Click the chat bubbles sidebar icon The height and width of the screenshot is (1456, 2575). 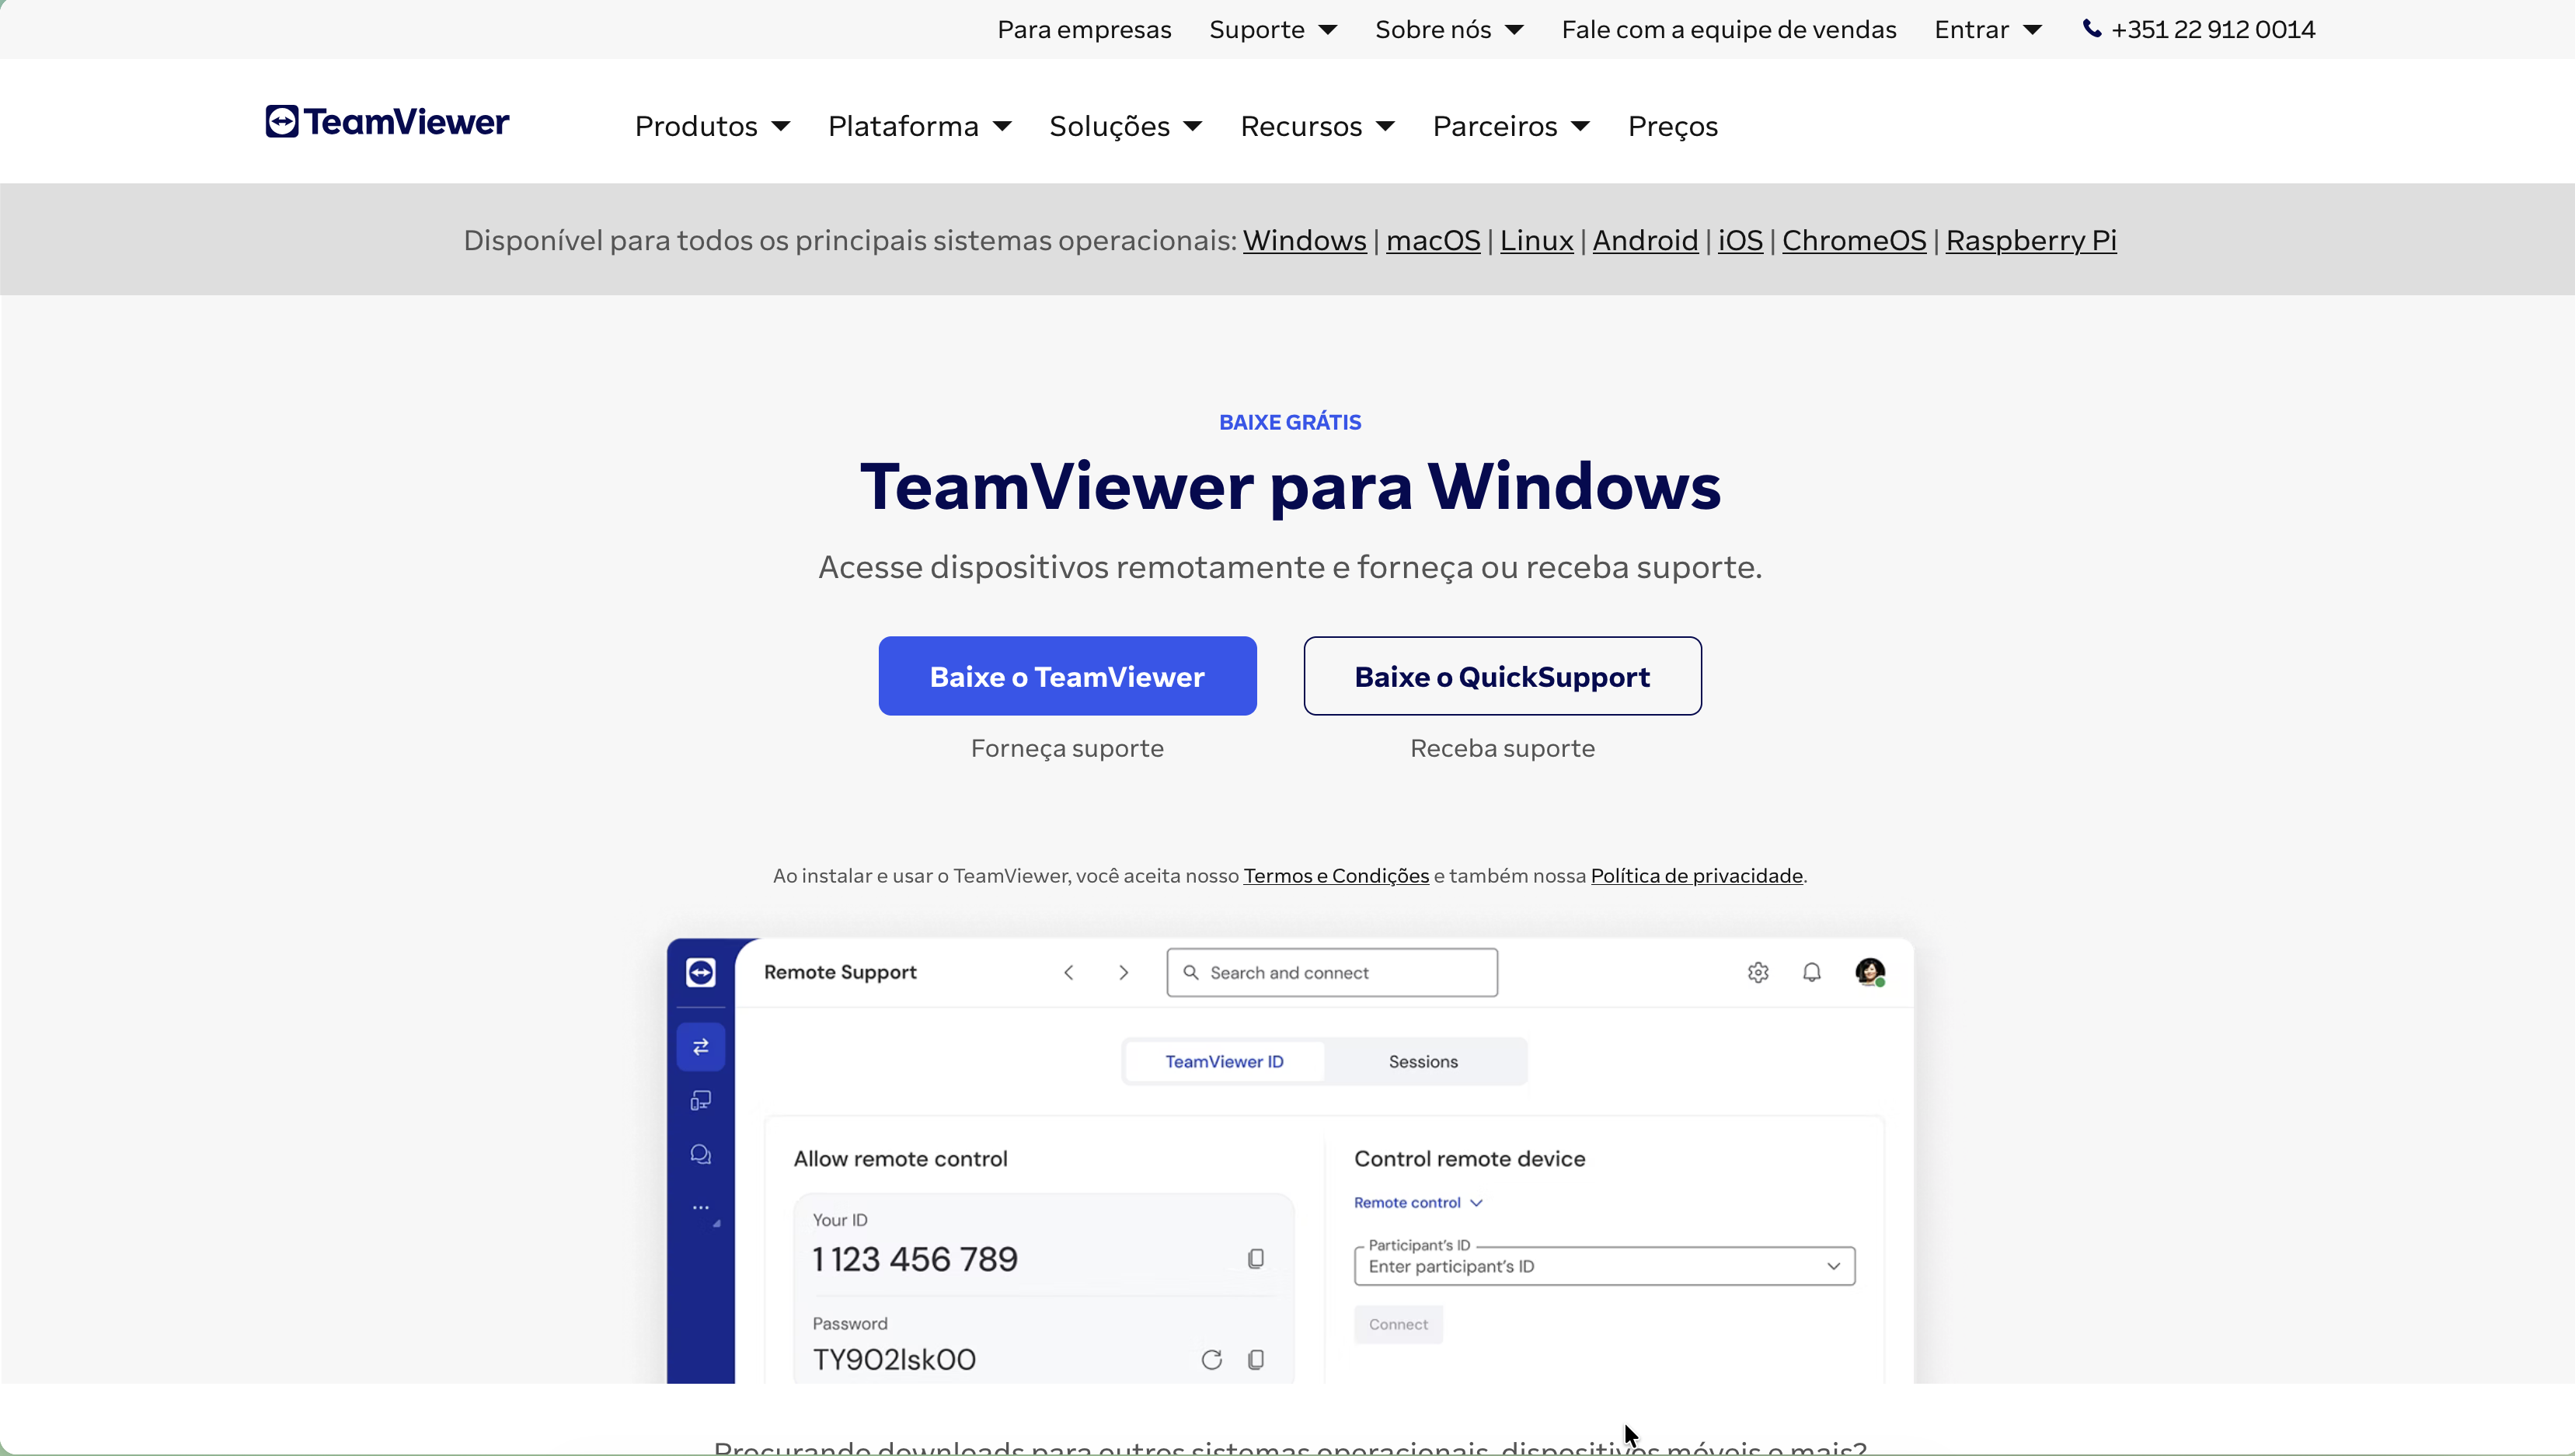(701, 1155)
